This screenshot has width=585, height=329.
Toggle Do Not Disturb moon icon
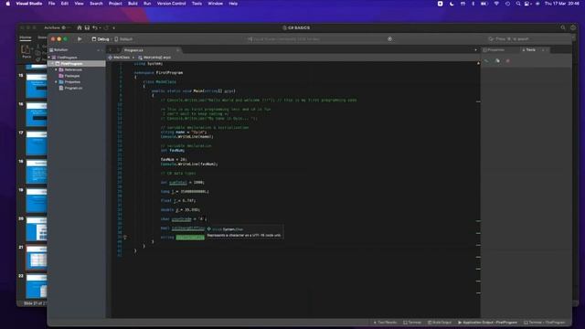pos(452,4)
